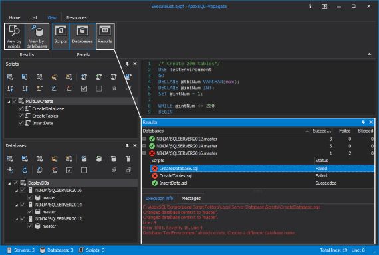This screenshot has width=379, height=255.
Task: Uncheck the CreateDatabase script checkbox
Action: (x=21, y=108)
